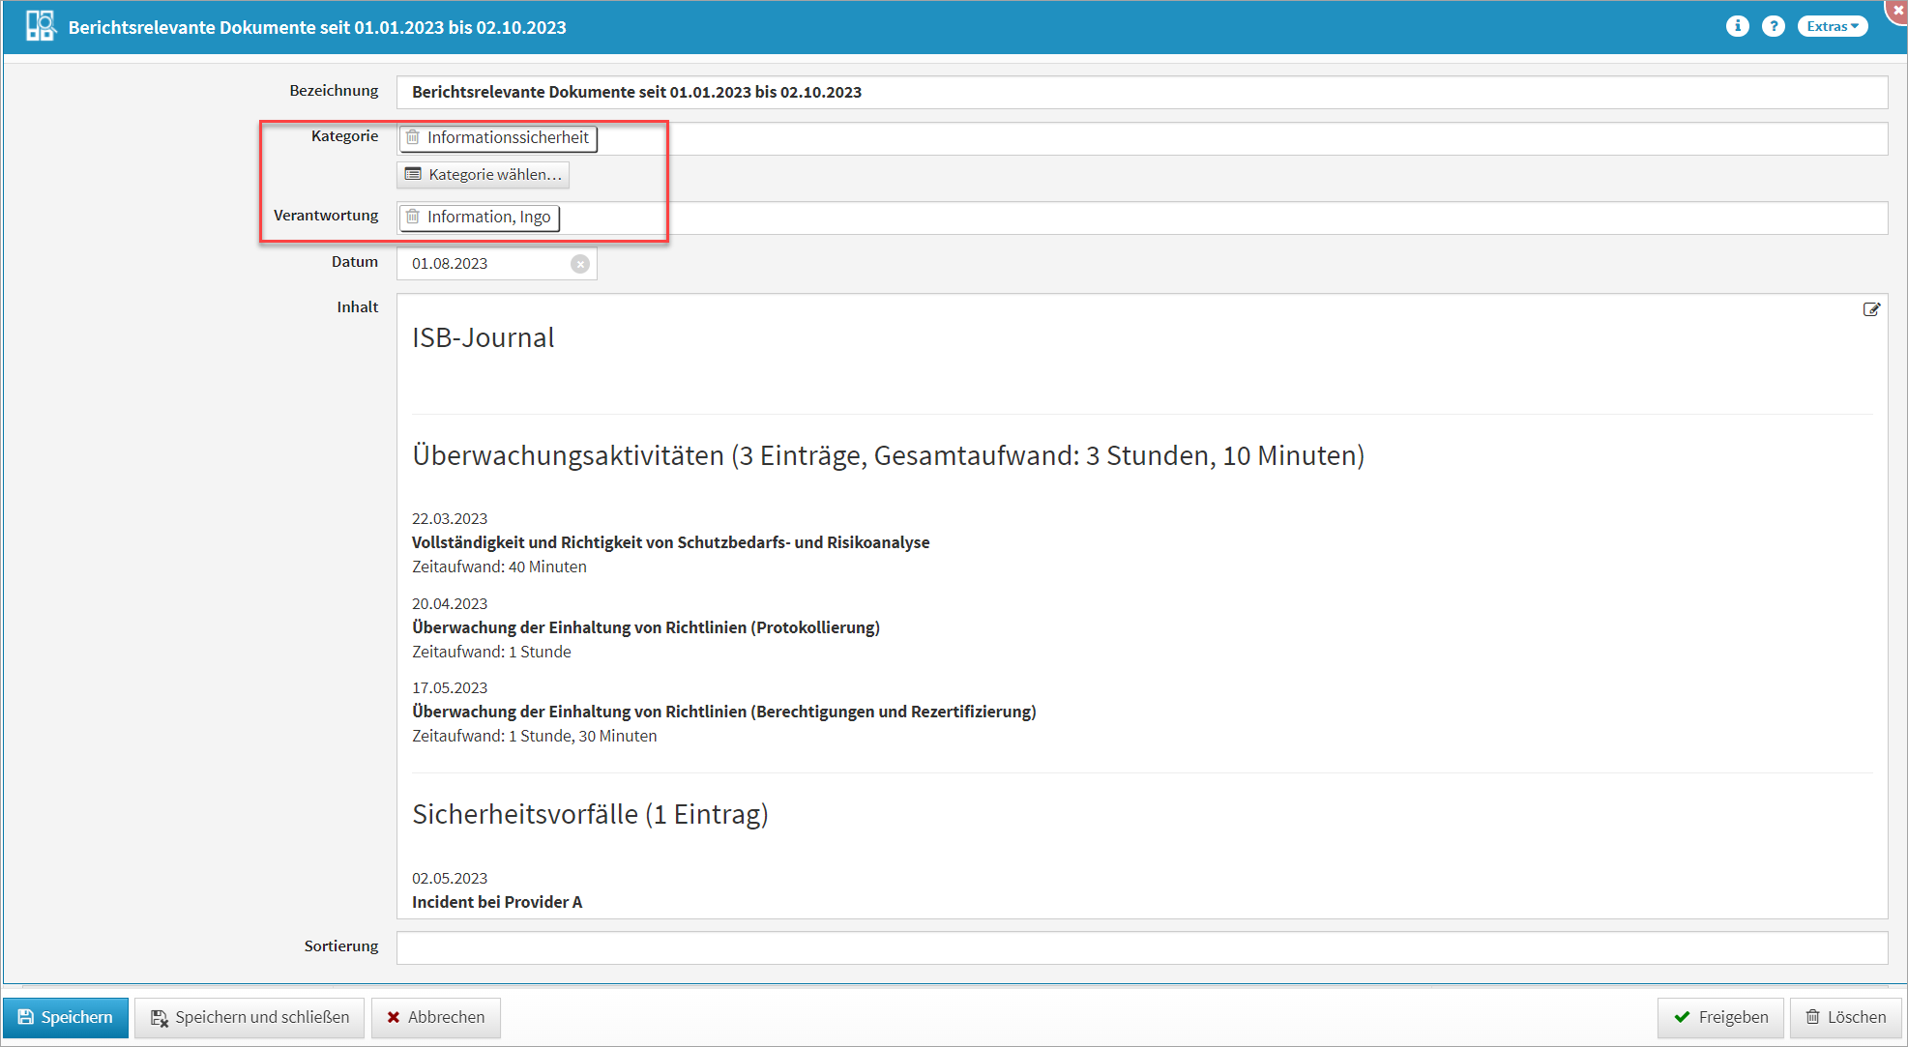Click the Information, Ingo responsibility tag
The image size is (1908, 1047).
click(488, 217)
